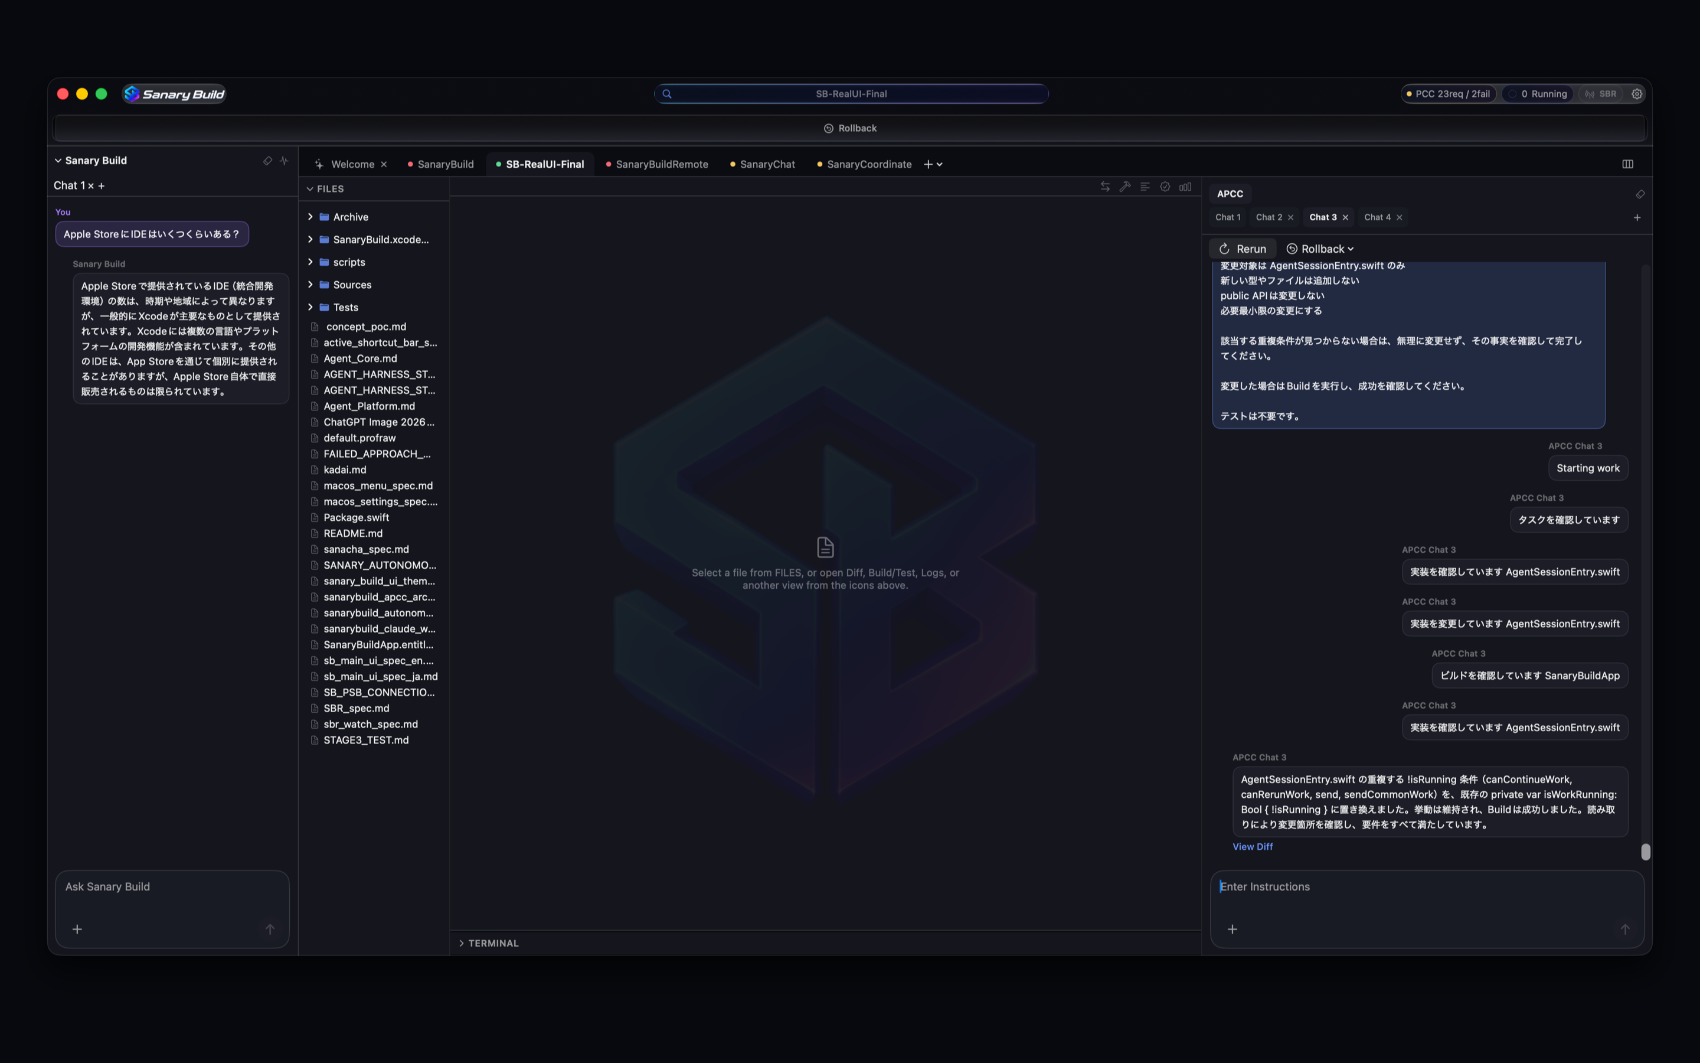The width and height of the screenshot is (1700, 1063).
Task: Open the Rollback dropdown in APCC chat
Action: pos(1319,249)
